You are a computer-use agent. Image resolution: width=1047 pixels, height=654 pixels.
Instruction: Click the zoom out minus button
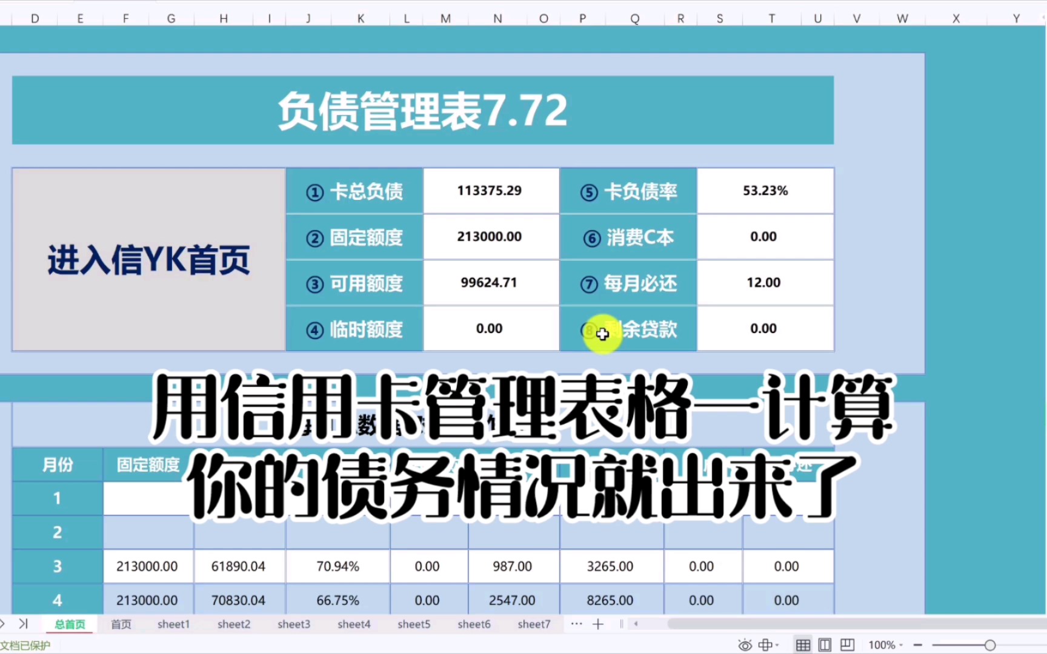(x=917, y=646)
